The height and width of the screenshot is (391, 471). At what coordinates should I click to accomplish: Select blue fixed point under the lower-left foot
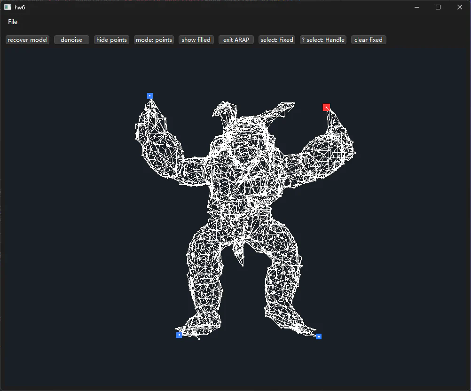click(179, 335)
